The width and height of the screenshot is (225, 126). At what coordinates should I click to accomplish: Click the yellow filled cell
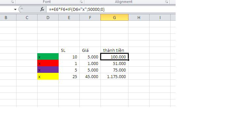click(x=48, y=76)
